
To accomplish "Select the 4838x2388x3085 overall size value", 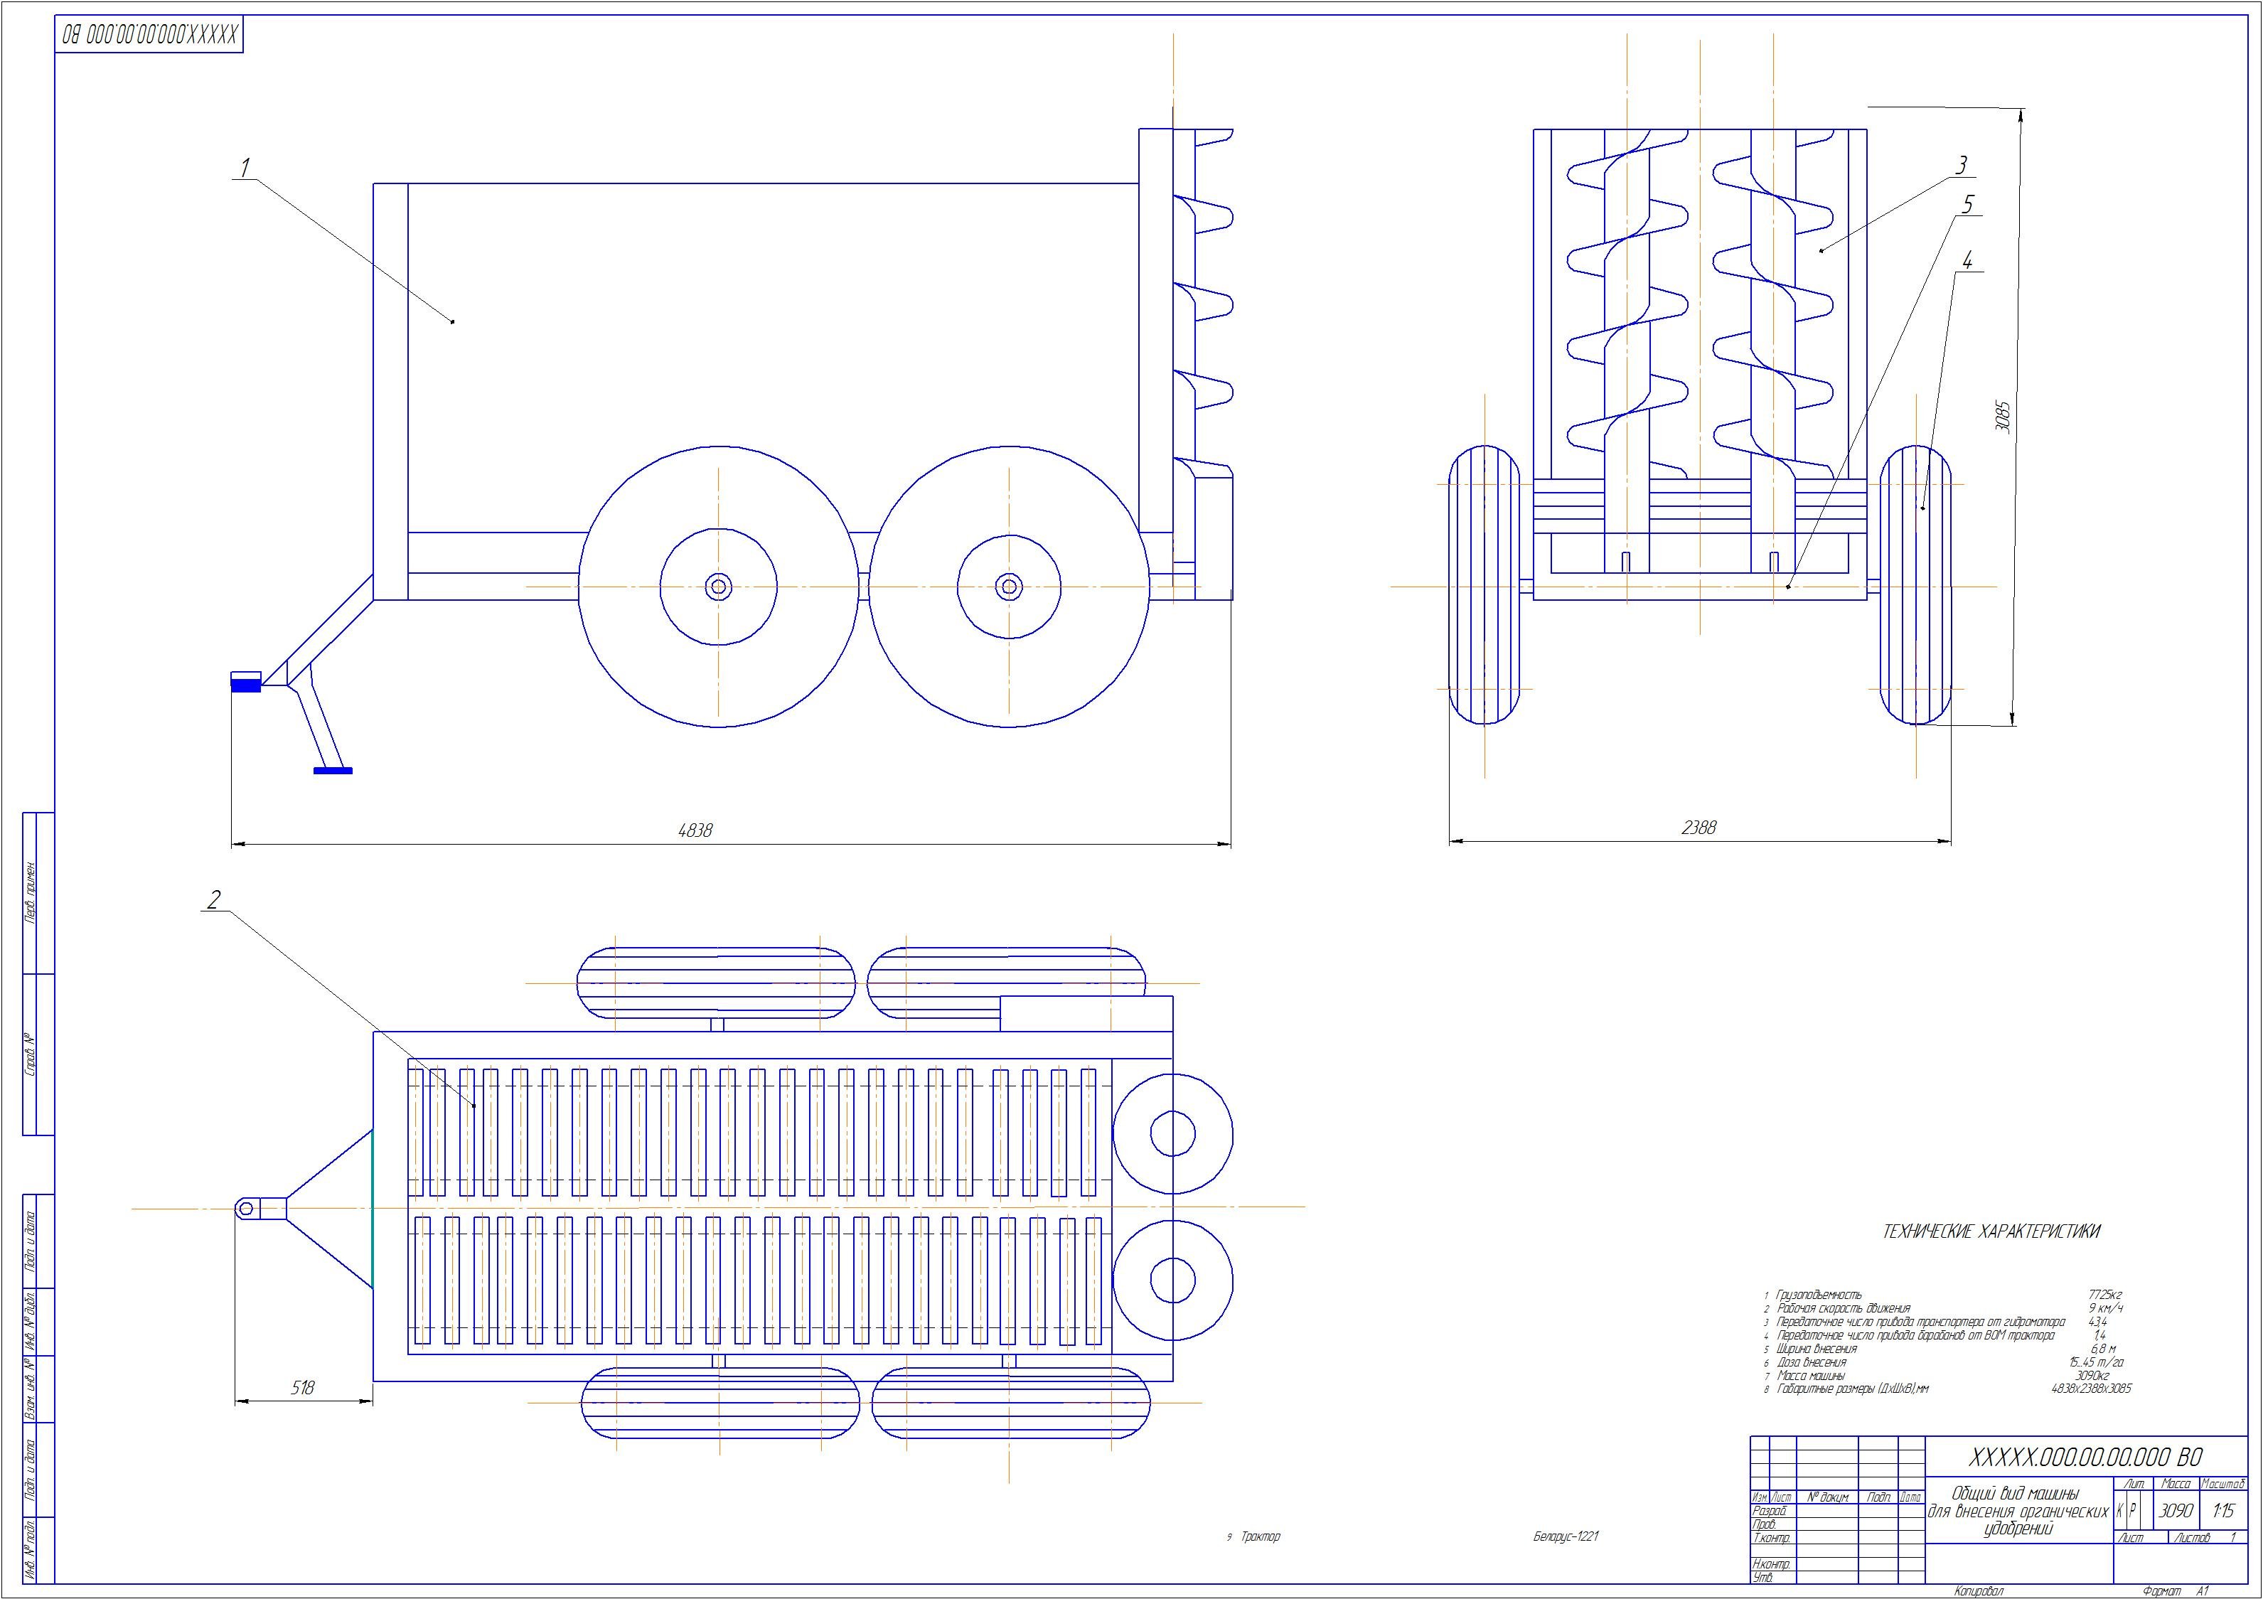I will coord(2090,1388).
